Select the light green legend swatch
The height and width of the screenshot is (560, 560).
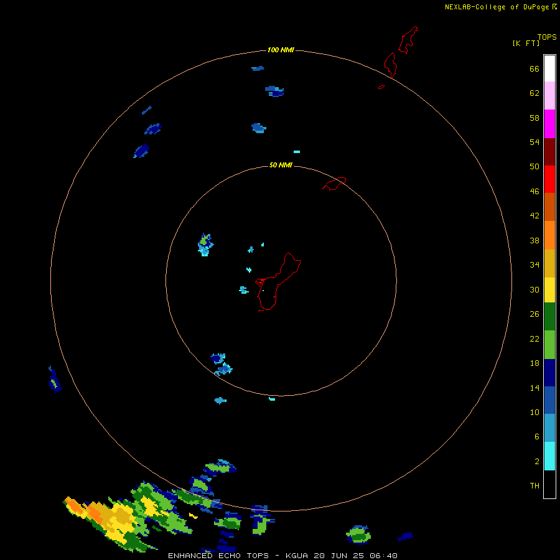(x=549, y=345)
